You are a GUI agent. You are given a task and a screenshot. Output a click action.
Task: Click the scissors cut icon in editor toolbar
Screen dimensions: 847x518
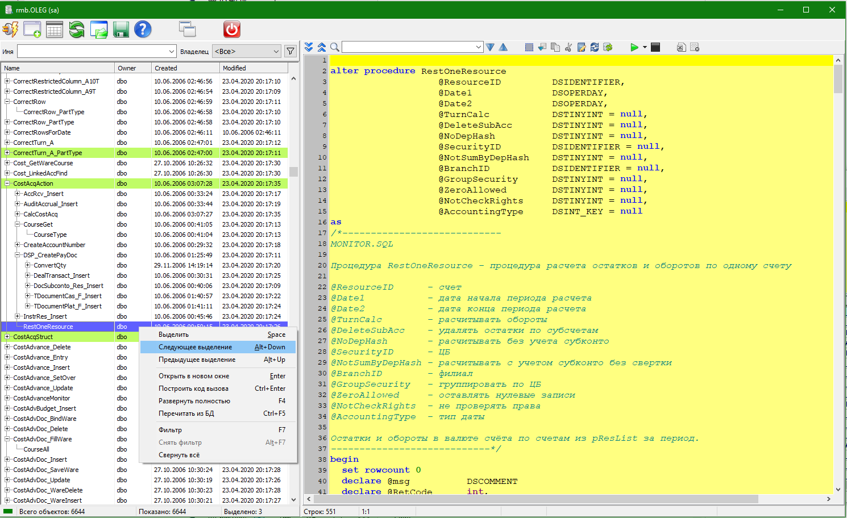pyautogui.click(x=568, y=47)
